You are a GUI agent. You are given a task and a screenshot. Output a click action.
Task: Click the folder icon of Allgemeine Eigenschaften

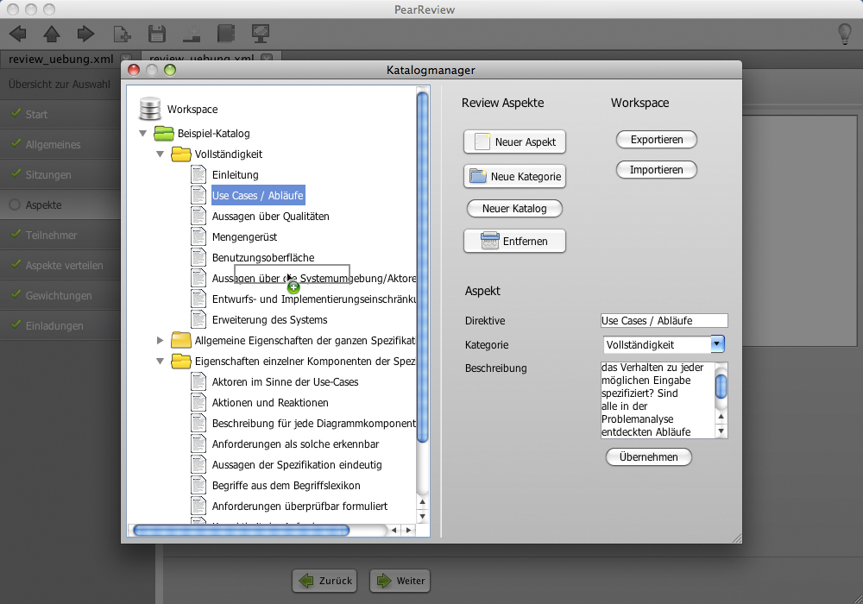click(x=181, y=341)
